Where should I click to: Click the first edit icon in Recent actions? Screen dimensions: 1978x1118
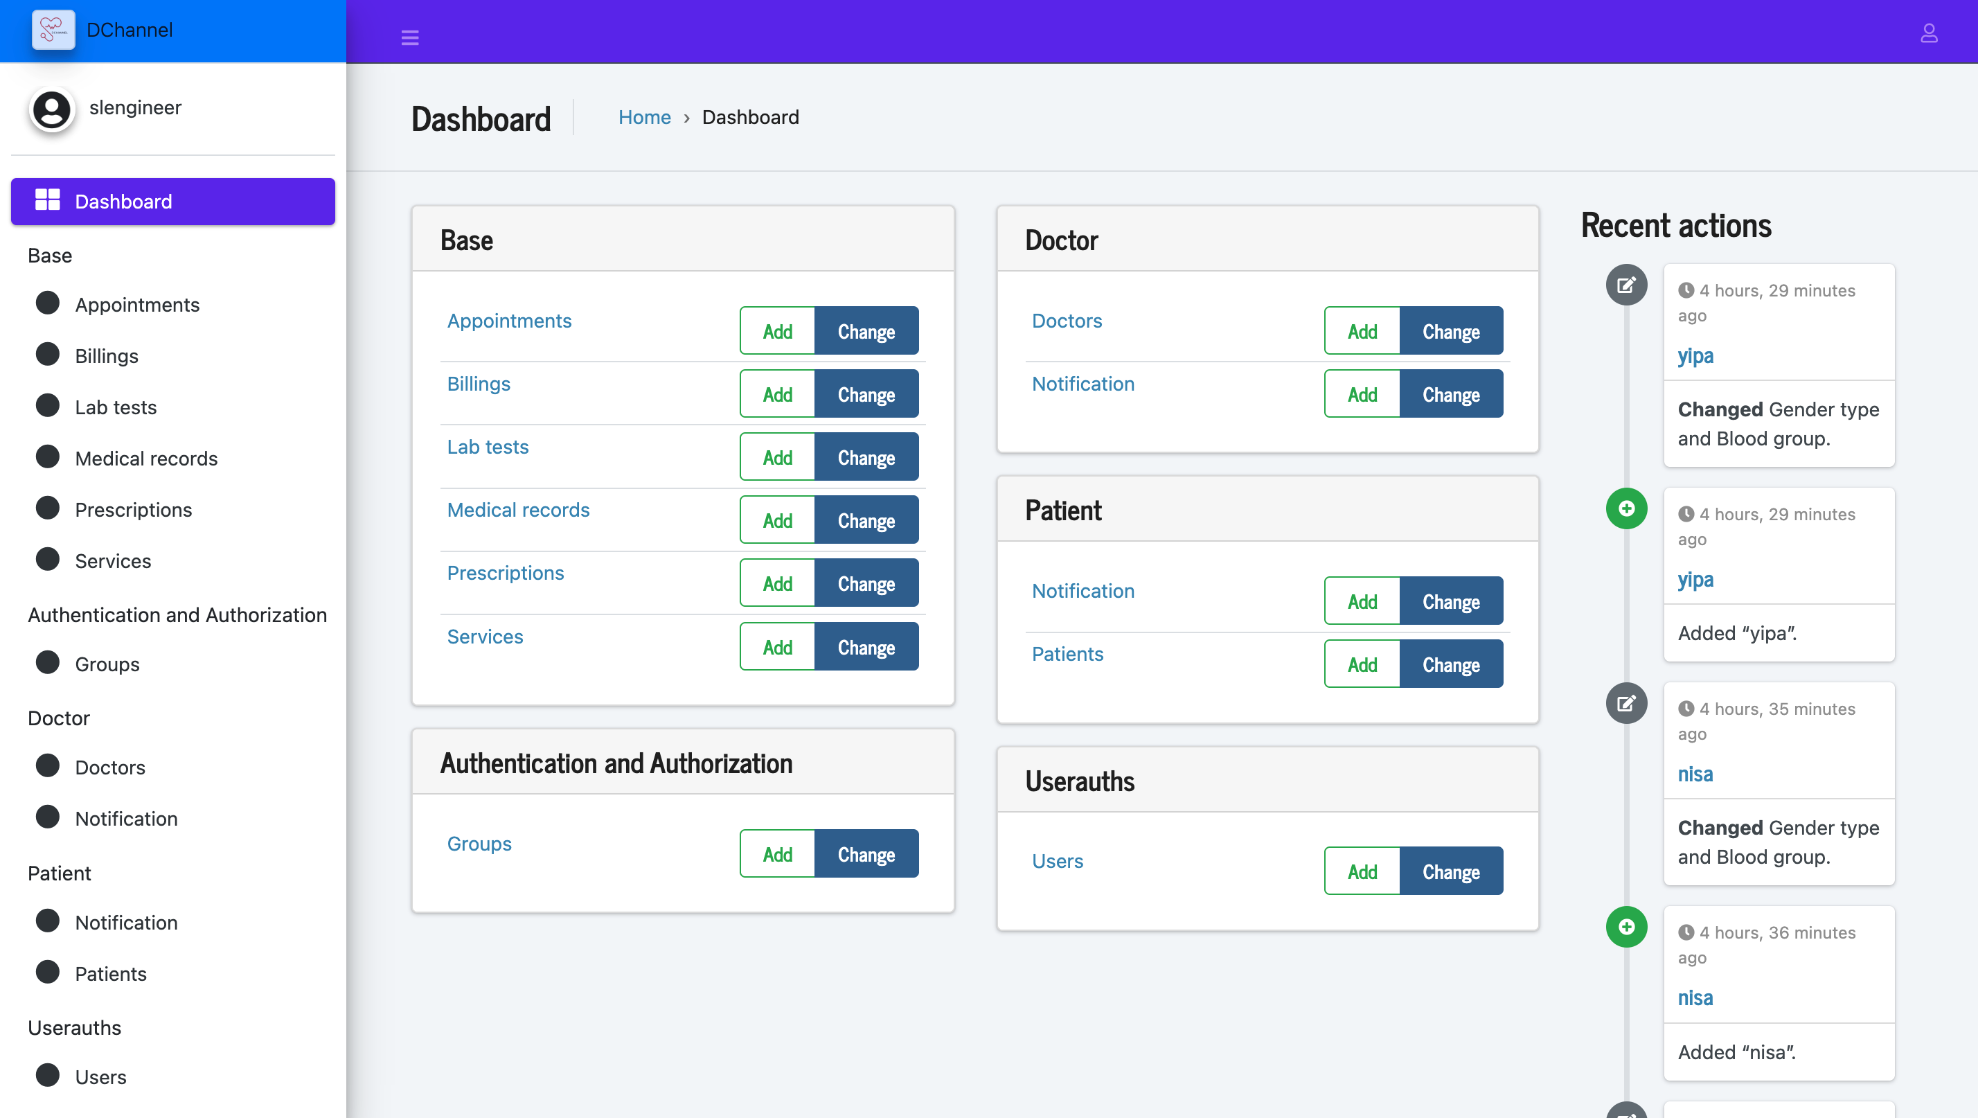pyautogui.click(x=1625, y=285)
